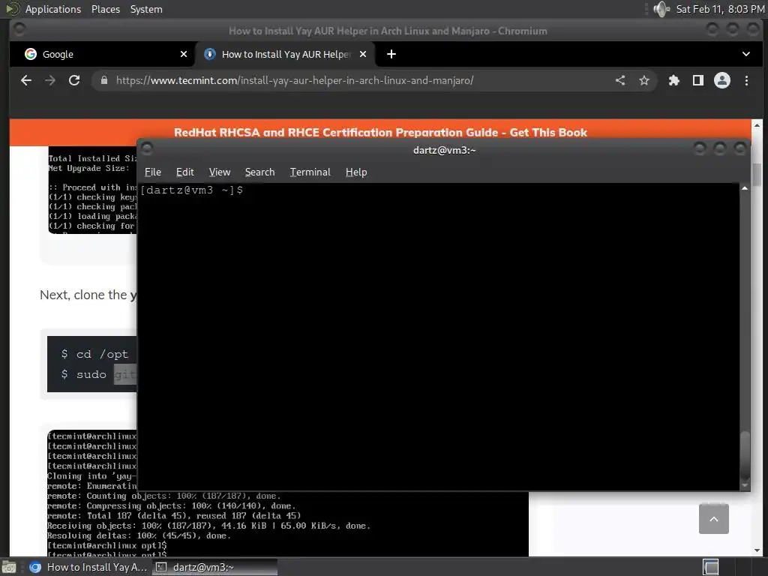Click scroll-to-top arrow button on page
The height and width of the screenshot is (576, 768).
714,519
